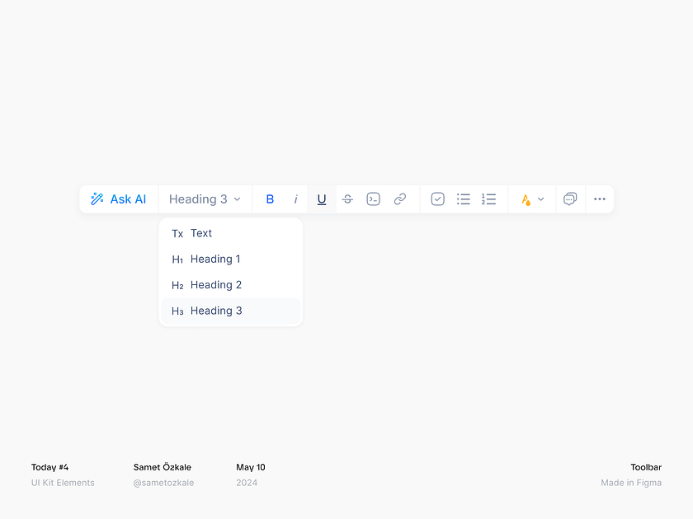Add a hyperlink using the link icon
This screenshot has width=693, height=519.
[x=400, y=199]
